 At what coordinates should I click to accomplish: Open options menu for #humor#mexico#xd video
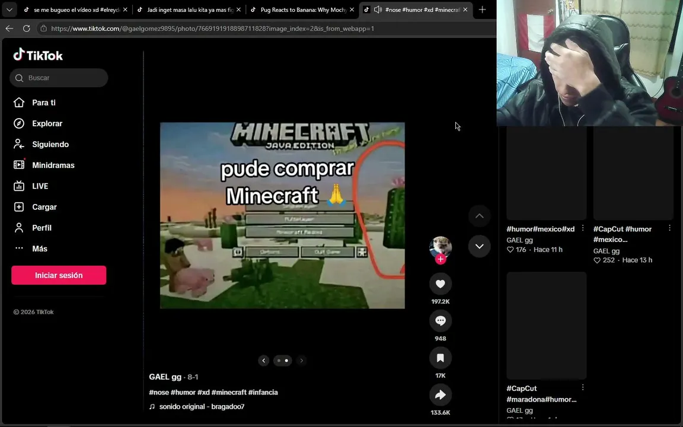click(583, 228)
